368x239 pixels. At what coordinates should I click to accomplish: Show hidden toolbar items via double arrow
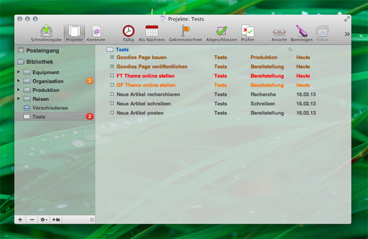(347, 34)
